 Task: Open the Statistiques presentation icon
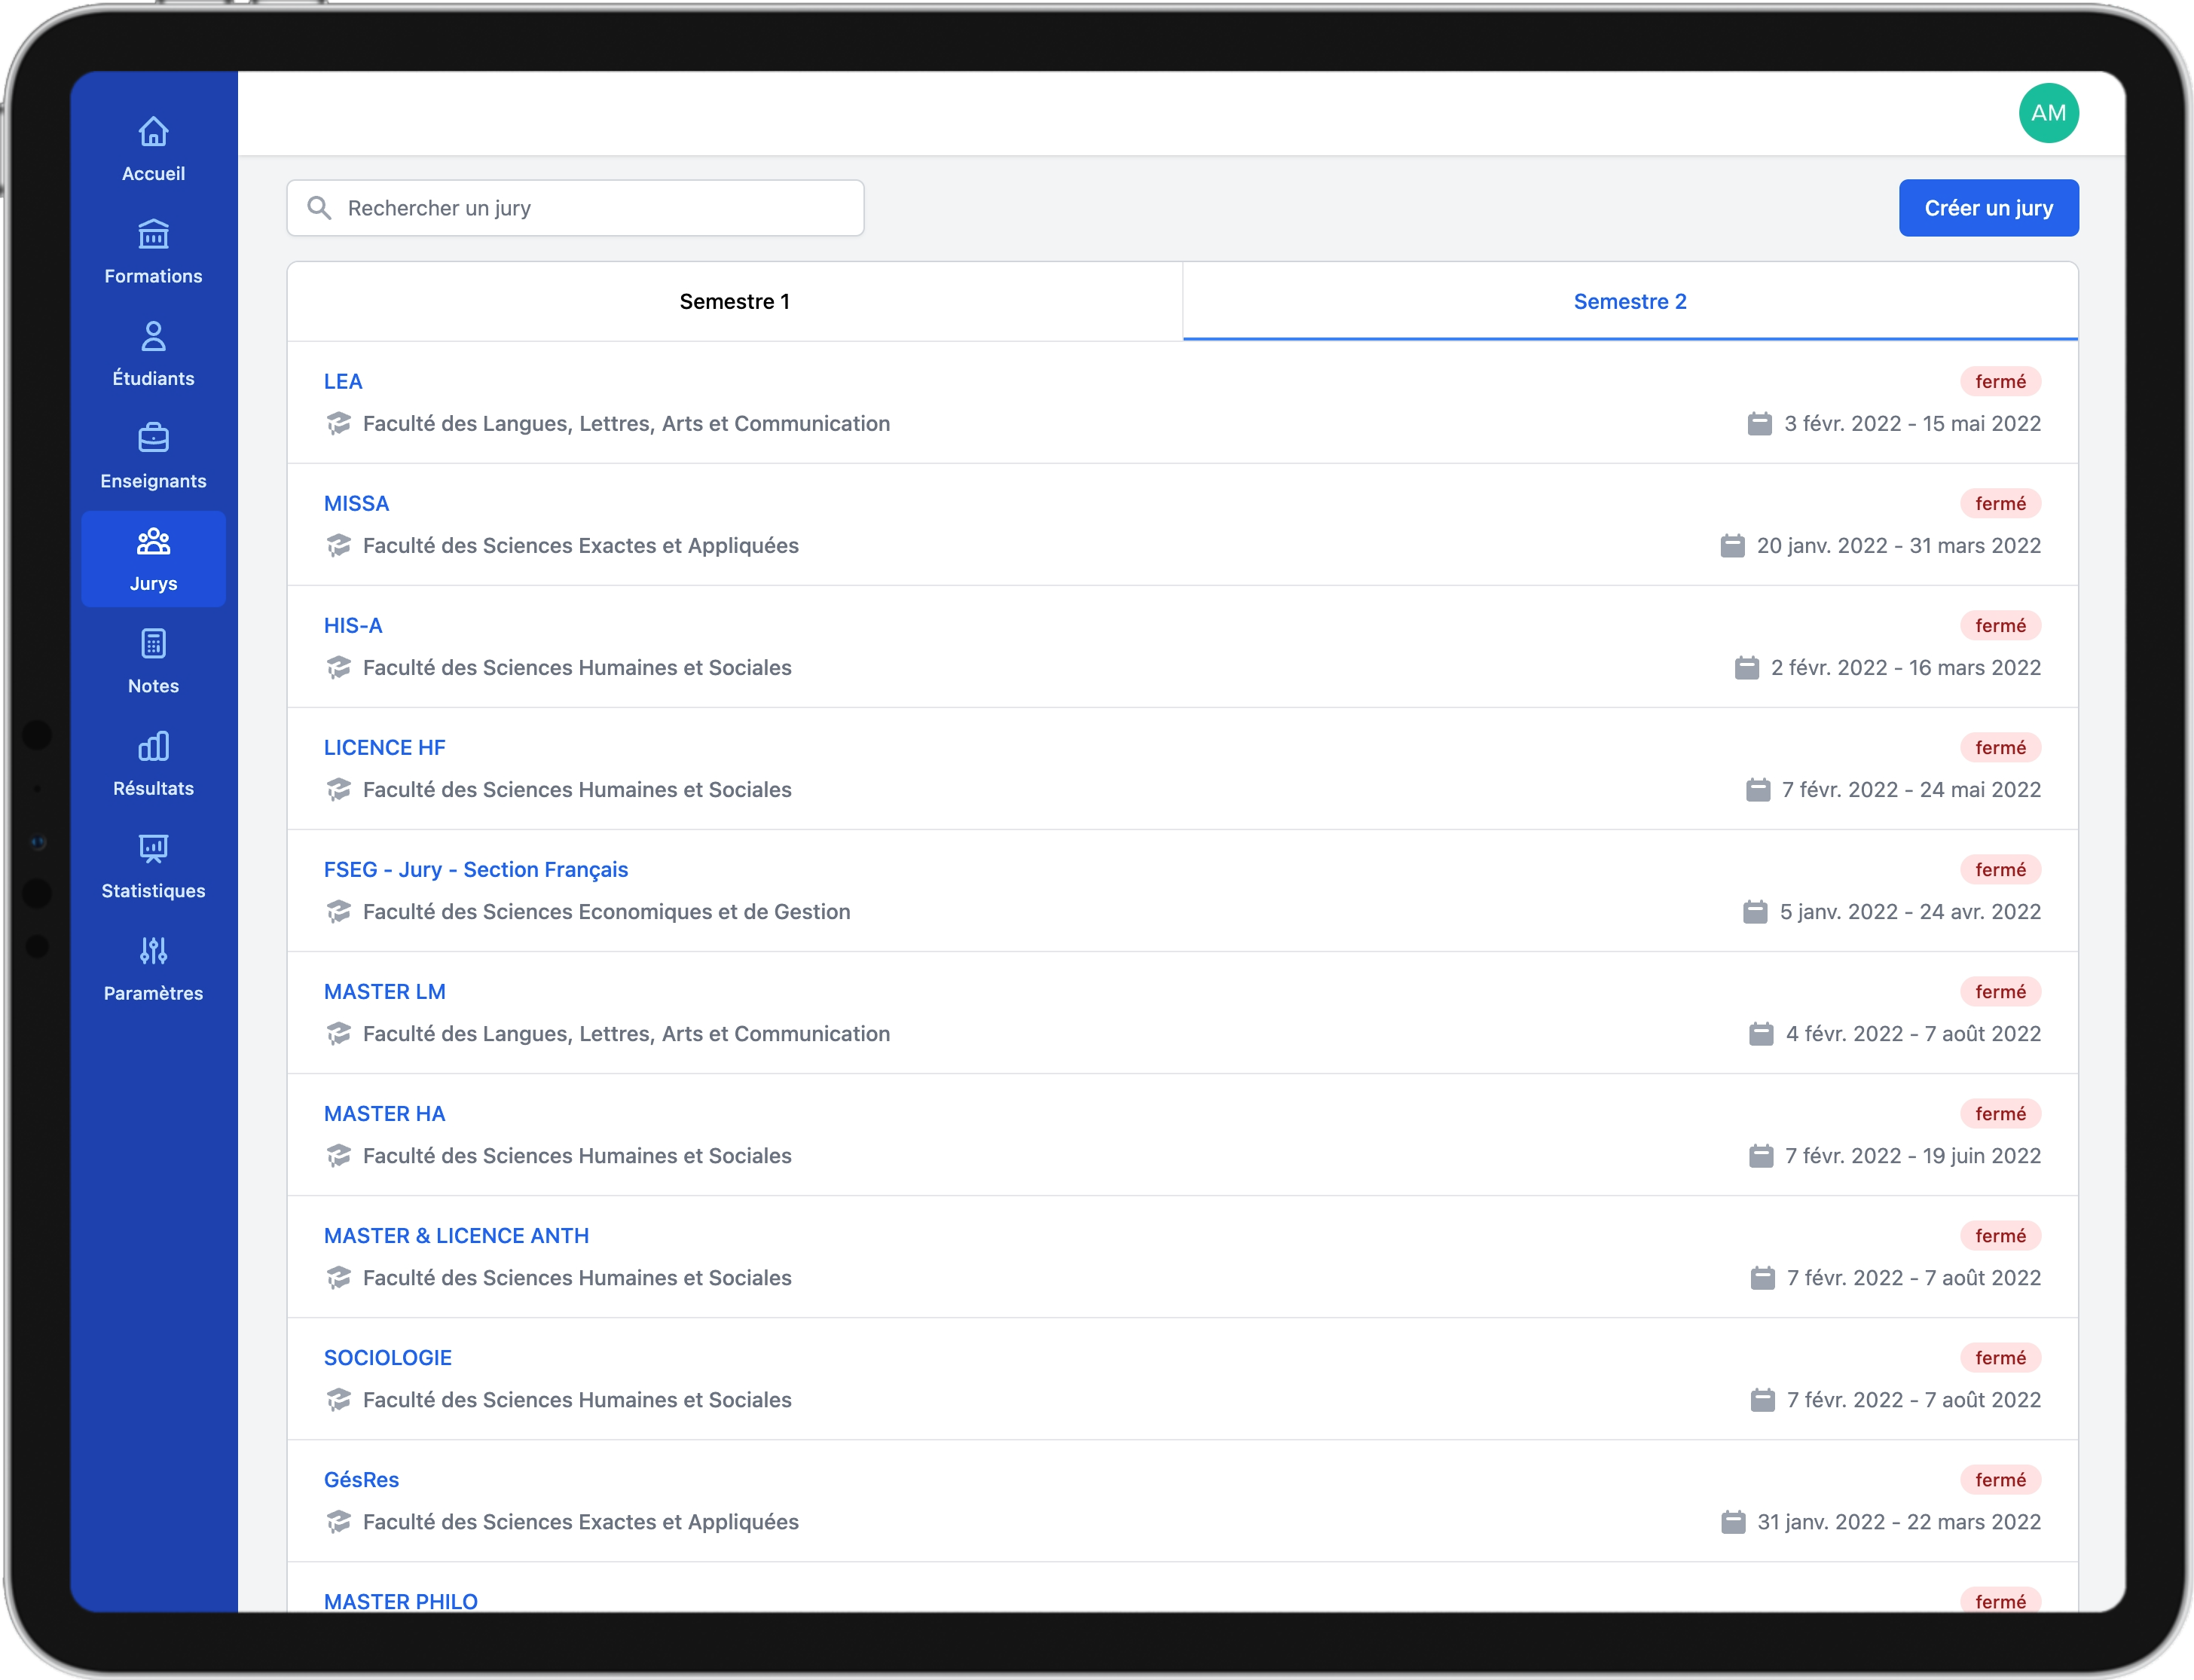(x=153, y=848)
